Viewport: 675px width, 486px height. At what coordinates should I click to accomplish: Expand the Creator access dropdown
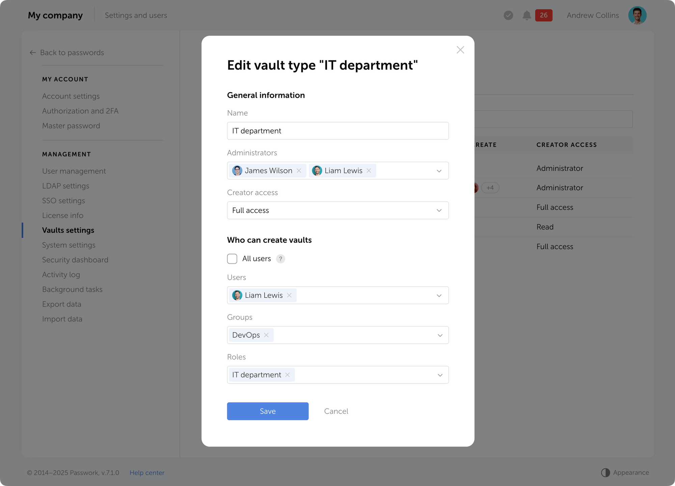coord(439,210)
